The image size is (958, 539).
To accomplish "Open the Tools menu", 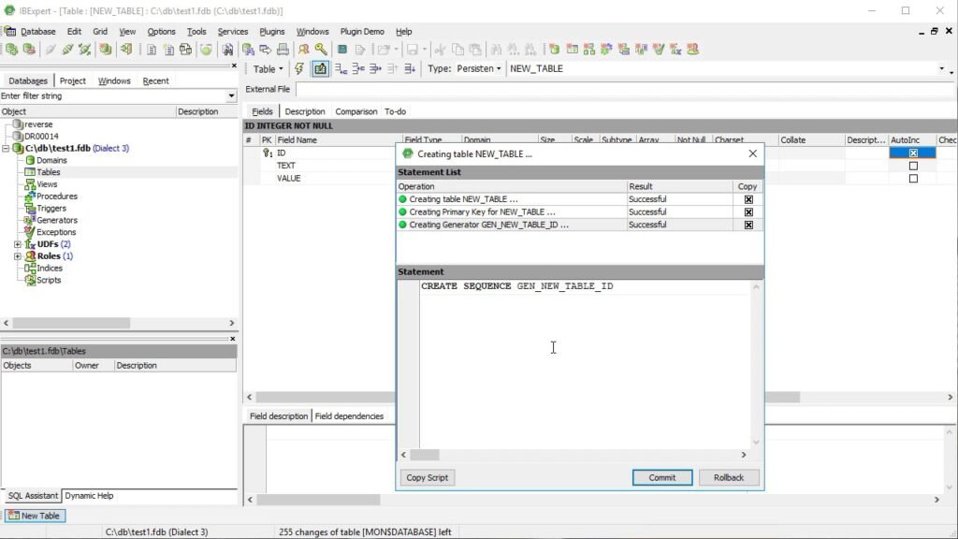I will point(196,32).
